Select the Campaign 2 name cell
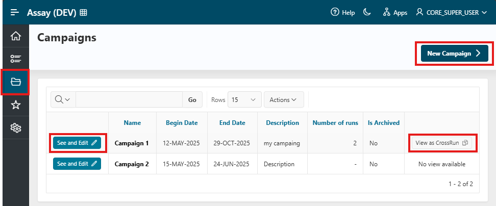The image size is (496, 206). (132, 164)
